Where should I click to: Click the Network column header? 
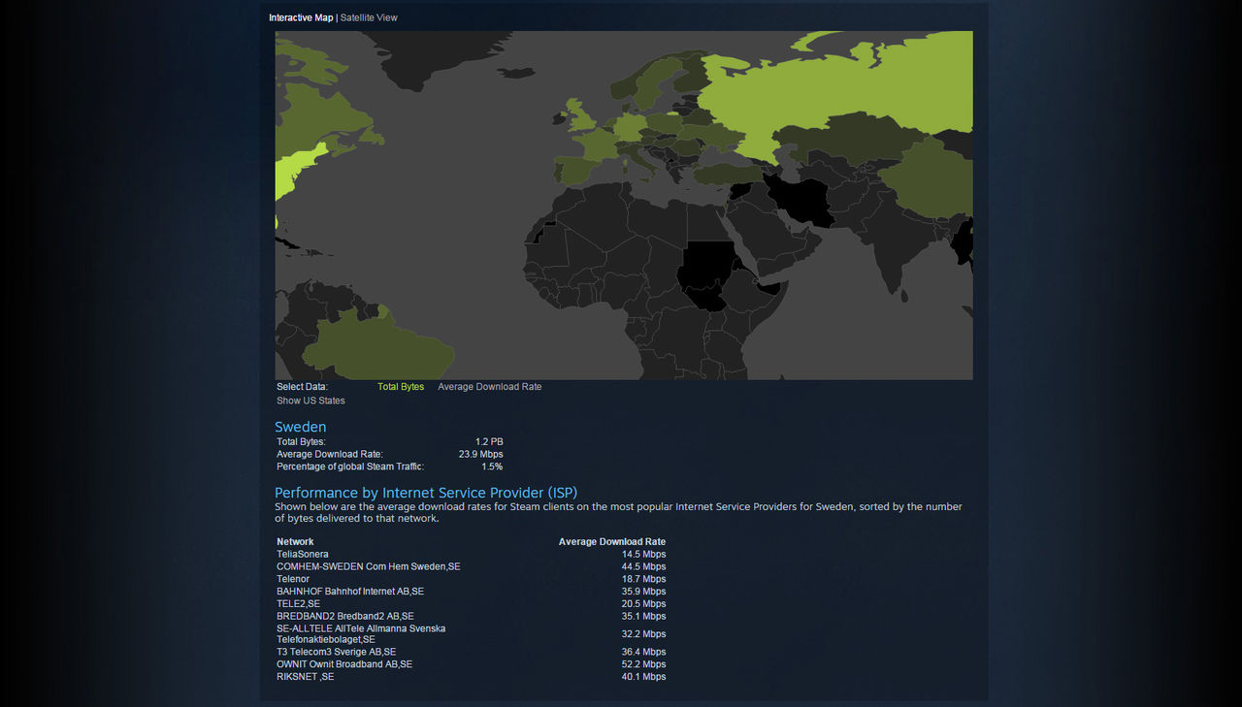[x=295, y=541]
